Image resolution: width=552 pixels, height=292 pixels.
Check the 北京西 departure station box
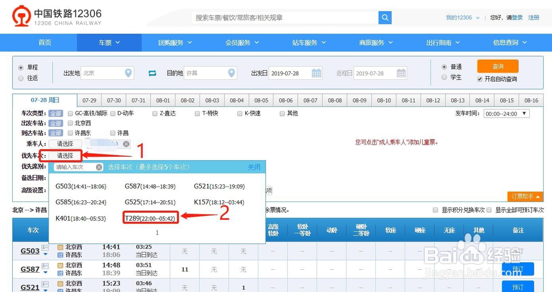pos(71,123)
